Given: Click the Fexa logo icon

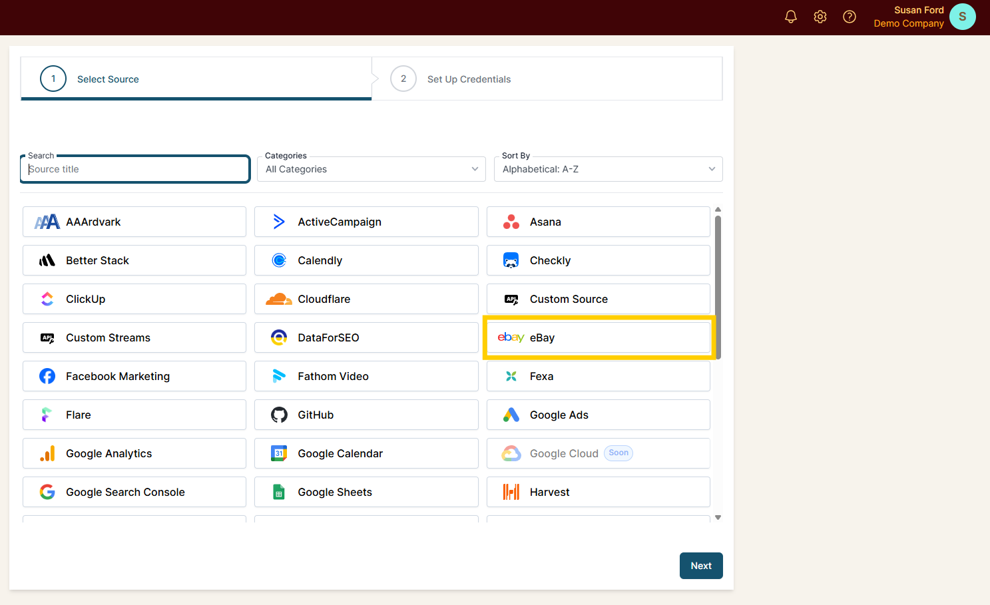Looking at the screenshot, I should coord(511,376).
